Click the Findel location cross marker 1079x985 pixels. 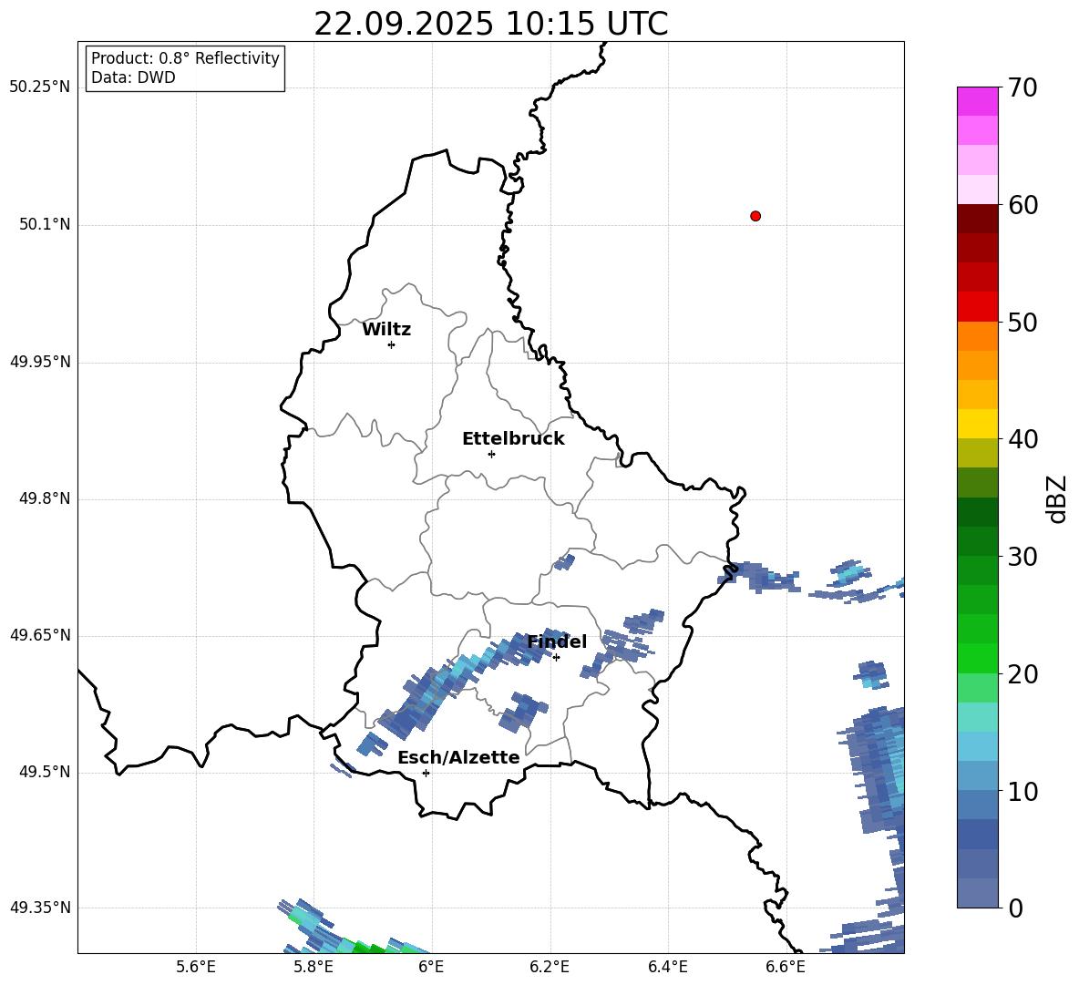(x=556, y=658)
